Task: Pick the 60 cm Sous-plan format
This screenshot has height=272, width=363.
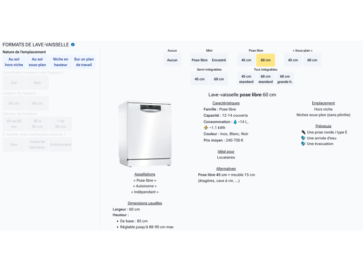Action: [312, 60]
